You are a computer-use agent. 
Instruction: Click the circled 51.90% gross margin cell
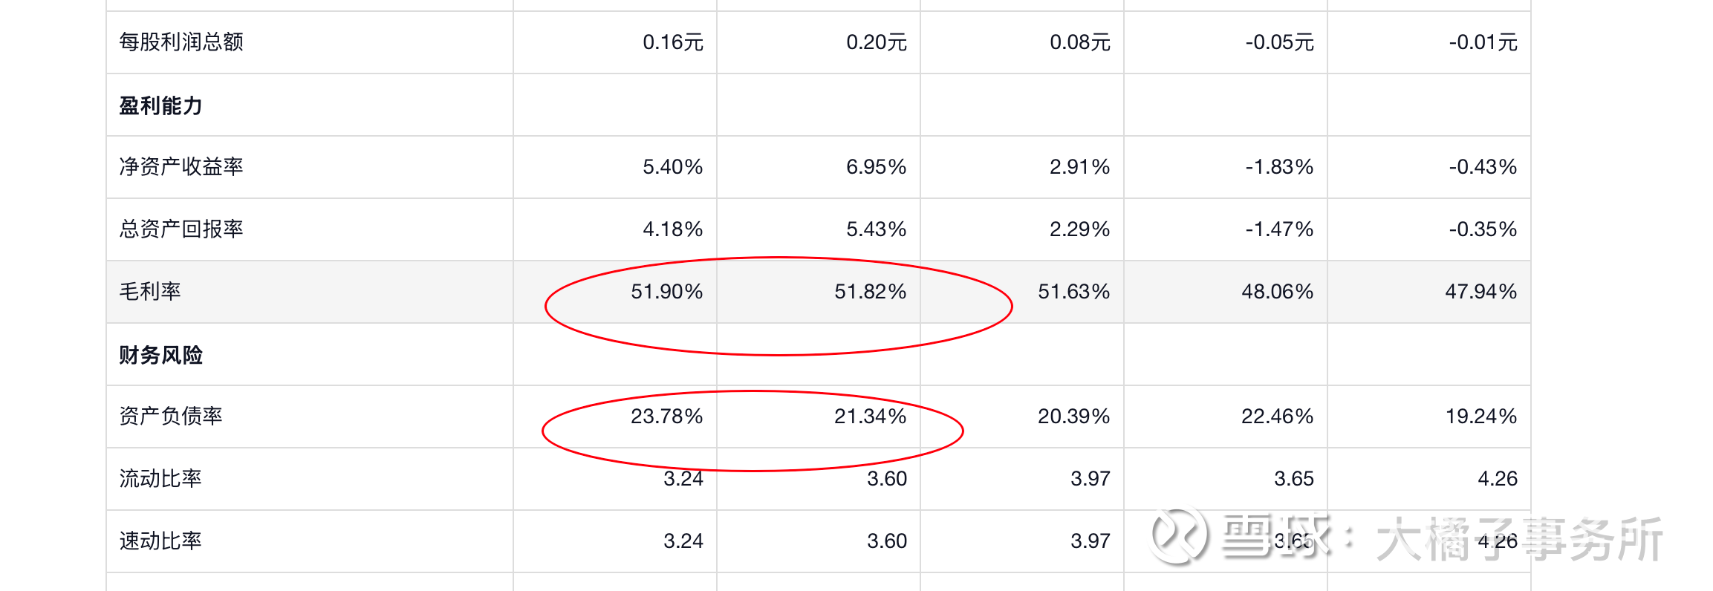pos(666,292)
